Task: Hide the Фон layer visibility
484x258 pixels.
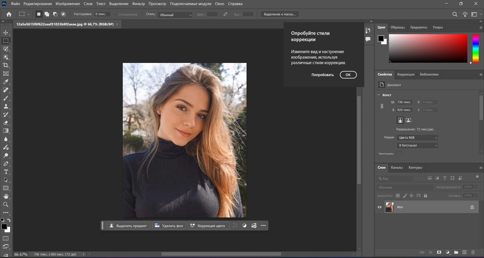Action: click(x=379, y=207)
